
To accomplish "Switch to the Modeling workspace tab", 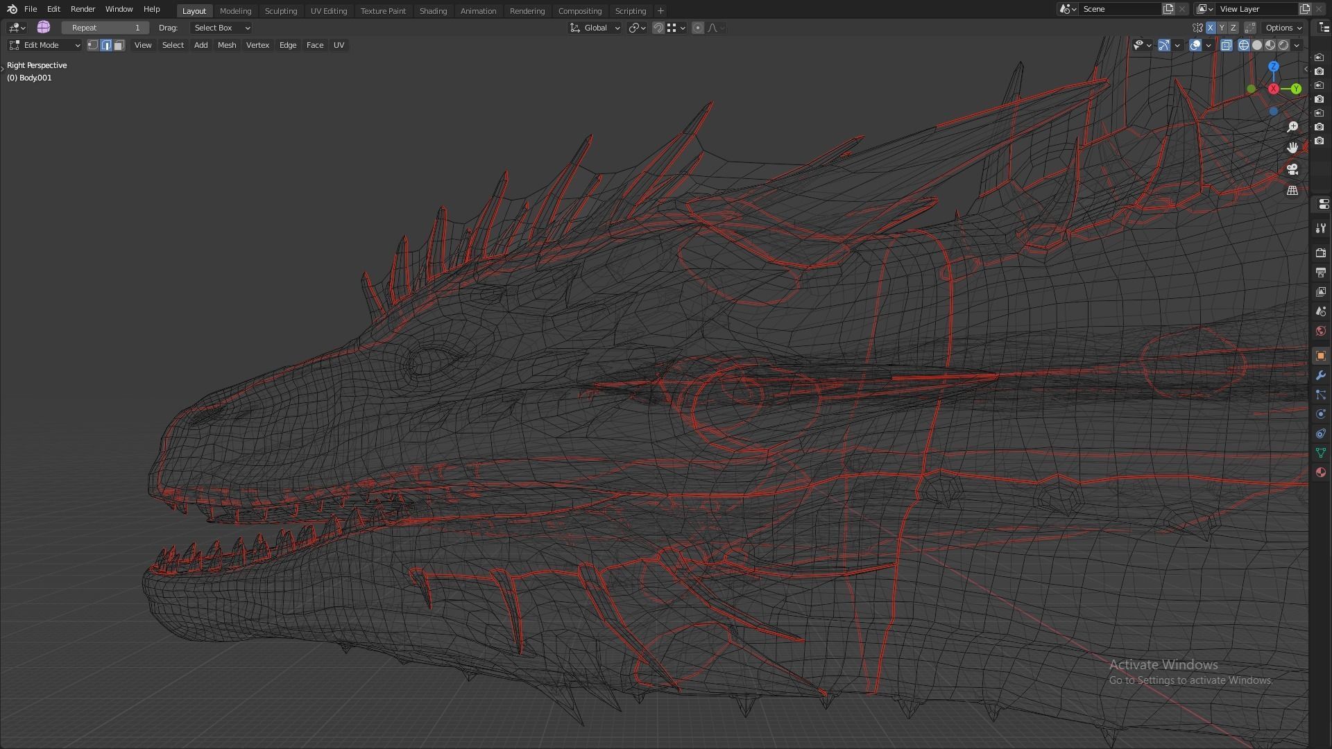I will coord(235,11).
